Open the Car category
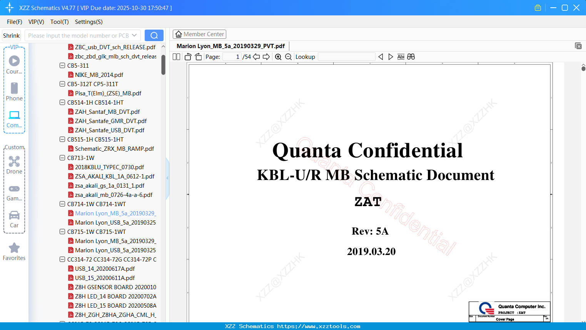The image size is (586, 330). (14, 219)
